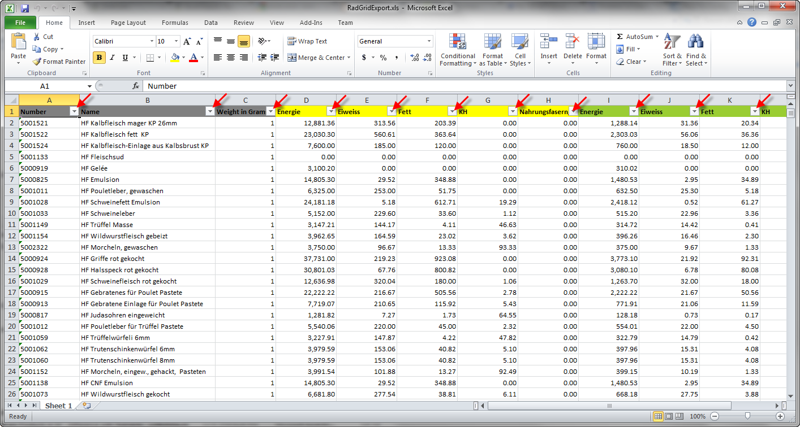Apply the accounting currency format
The width and height of the screenshot is (800, 427).
click(364, 58)
